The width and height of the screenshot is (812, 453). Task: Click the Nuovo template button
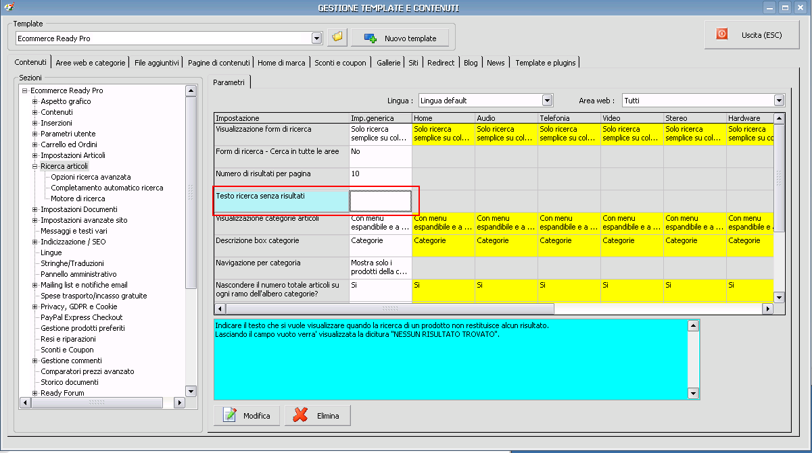coord(400,38)
